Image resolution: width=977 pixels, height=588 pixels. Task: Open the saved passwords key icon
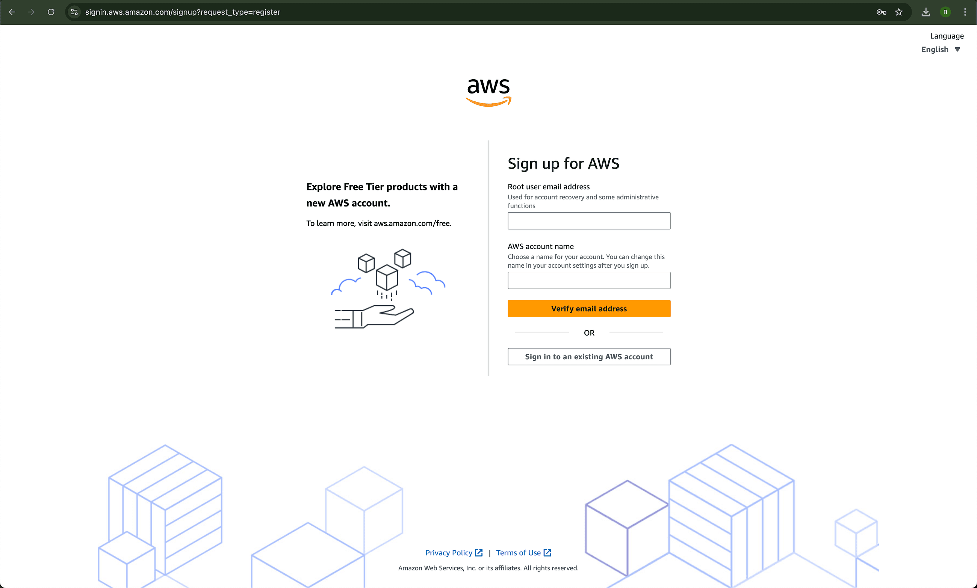[881, 12]
